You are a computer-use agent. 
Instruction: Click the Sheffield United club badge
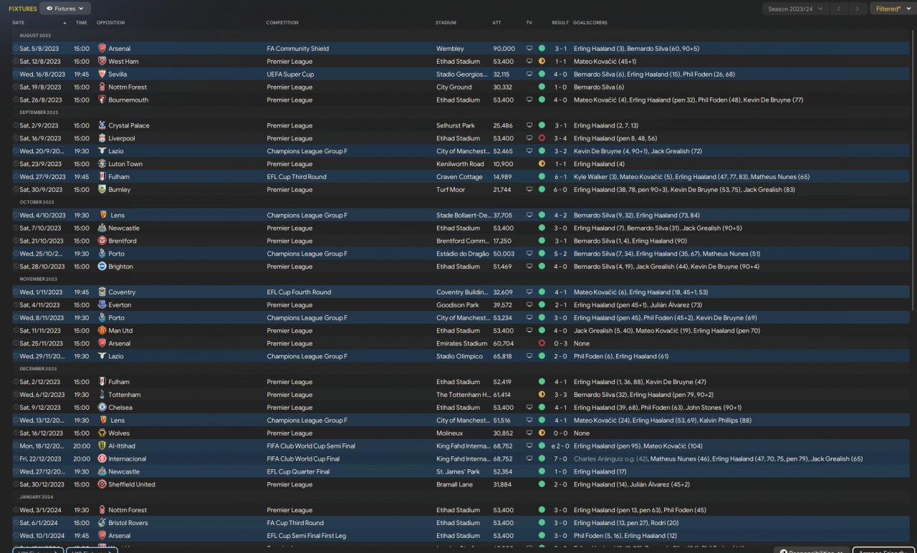(x=102, y=485)
